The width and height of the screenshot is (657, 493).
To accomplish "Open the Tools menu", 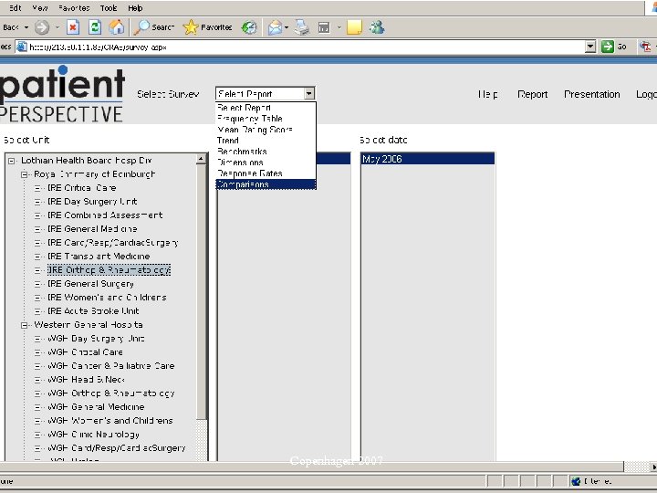I will (x=109, y=7).
